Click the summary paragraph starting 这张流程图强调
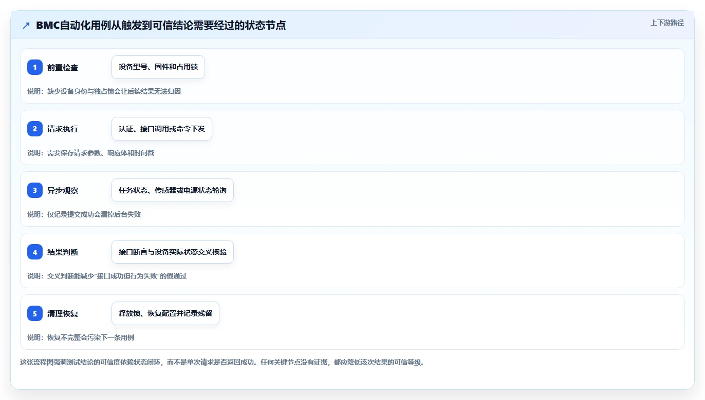Viewport: 705px width, 400px height. 222,362
